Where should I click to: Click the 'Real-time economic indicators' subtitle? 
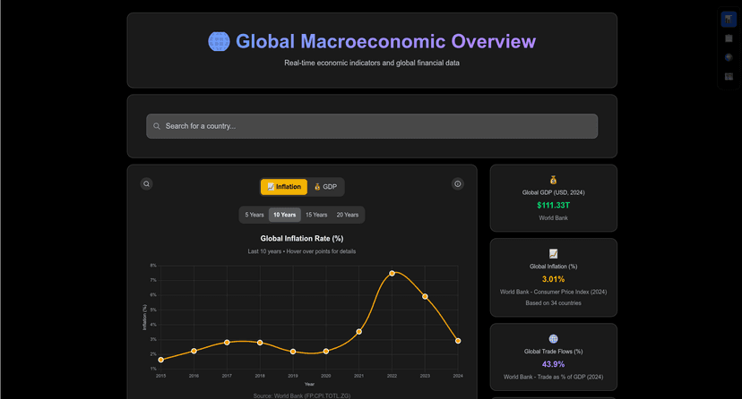(x=372, y=63)
